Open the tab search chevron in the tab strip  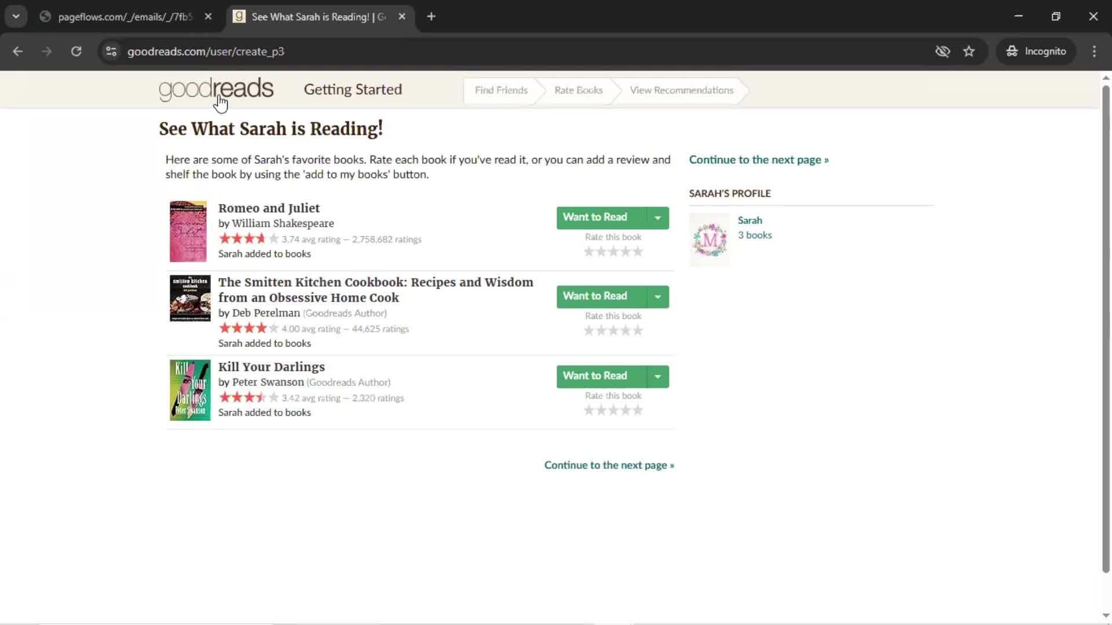[x=16, y=17]
